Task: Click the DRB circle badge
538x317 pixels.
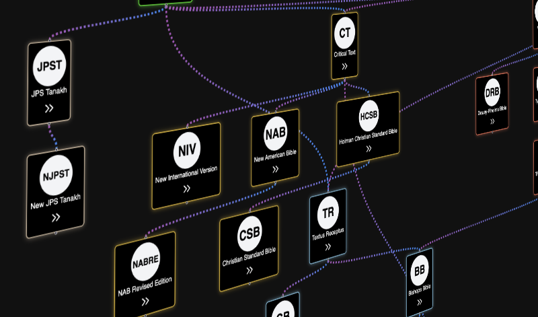Action: point(492,92)
